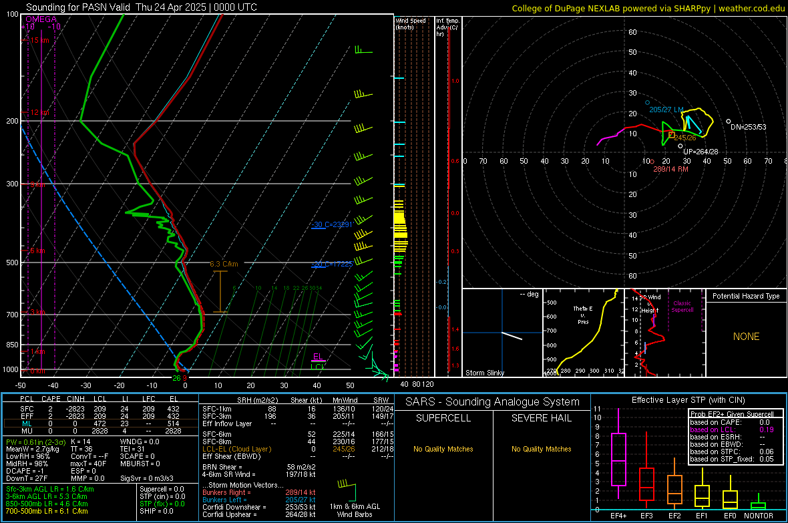
Task: Click '700-500mb LR = 6.1 C/km'
Action: tap(47, 511)
